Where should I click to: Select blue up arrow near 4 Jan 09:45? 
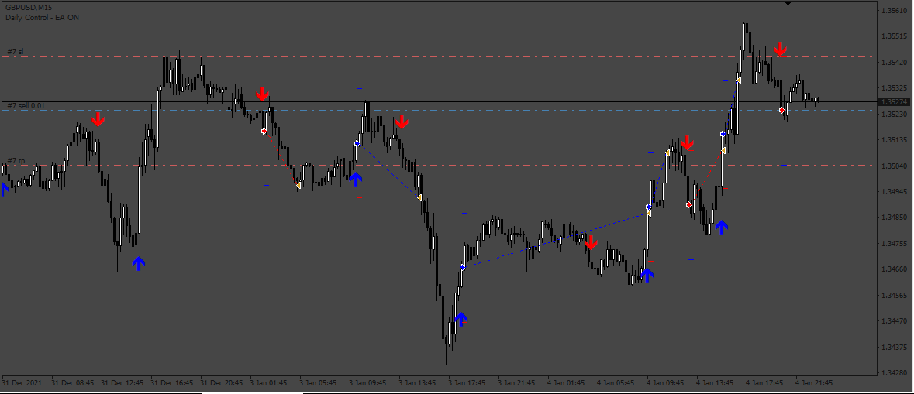(647, 275)
